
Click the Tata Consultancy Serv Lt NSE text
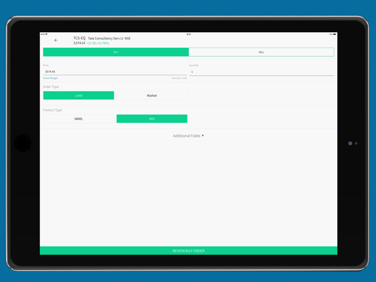coord(109,38)
